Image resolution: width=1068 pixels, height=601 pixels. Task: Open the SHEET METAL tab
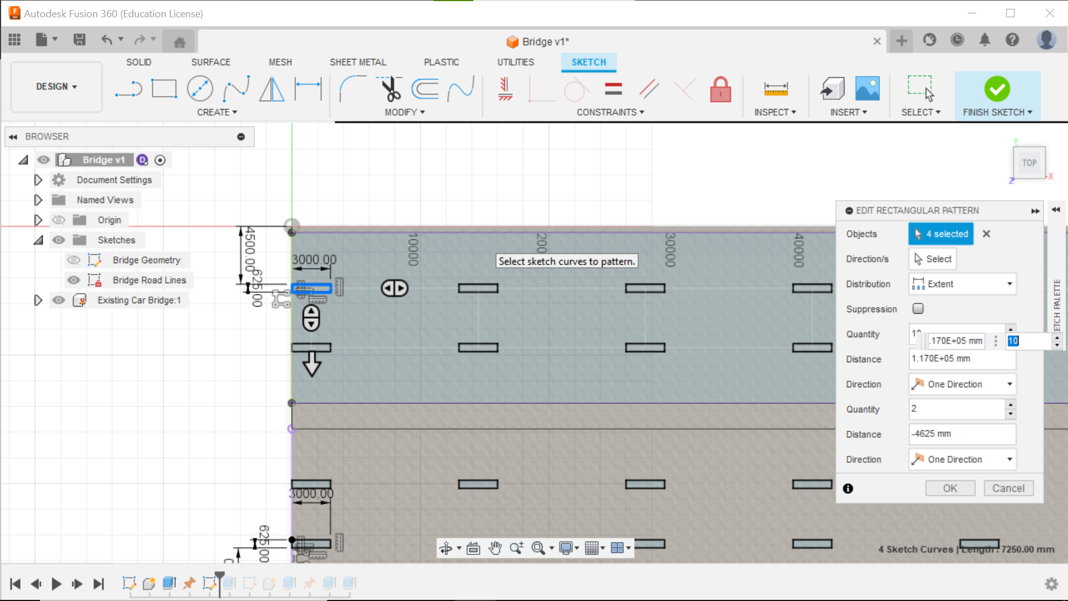point(358,62)
